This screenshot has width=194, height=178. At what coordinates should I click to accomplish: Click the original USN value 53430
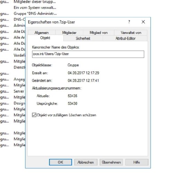tap(73, 103)
